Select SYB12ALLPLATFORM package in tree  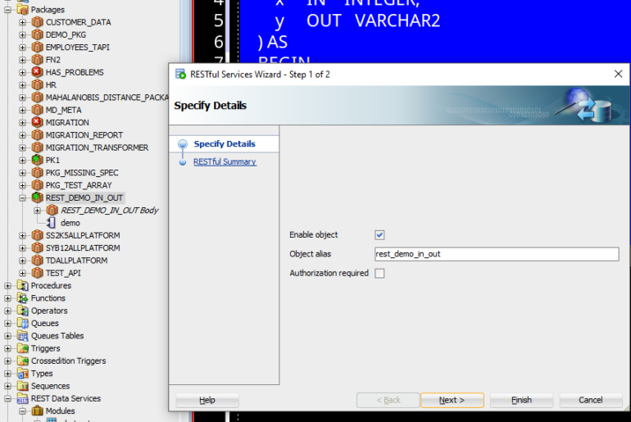pos(83,247)
